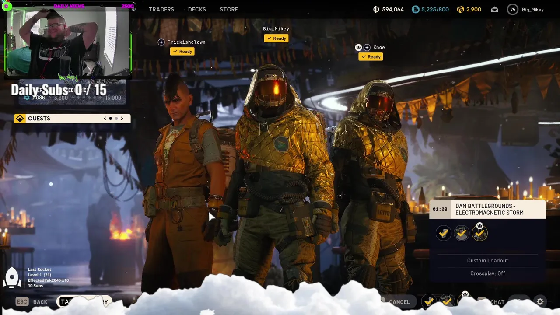This screenshot has width=560, height=315.
Task: Open the CHAT button
Action: pyautogui.click(x=497, y=302)
